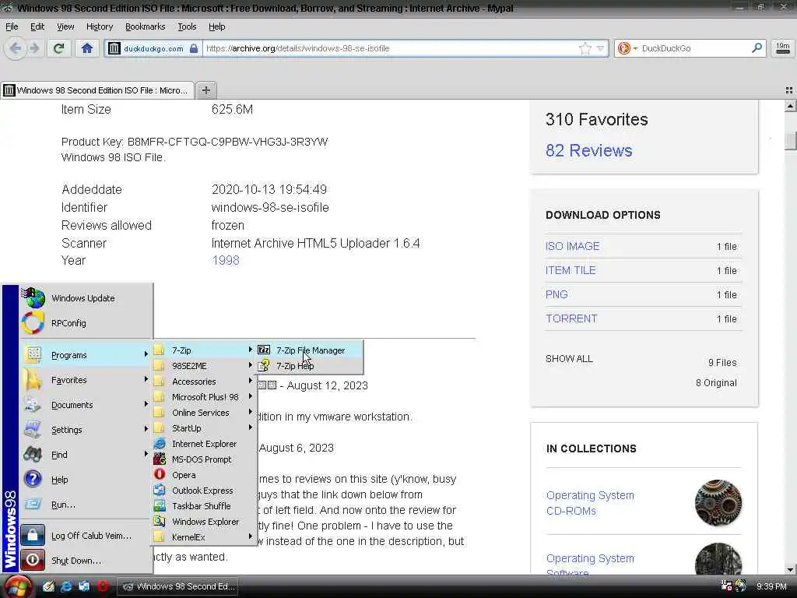Open the PNG download option
Image resolution: width=797 pixels, height=598 pixels.
556,294
